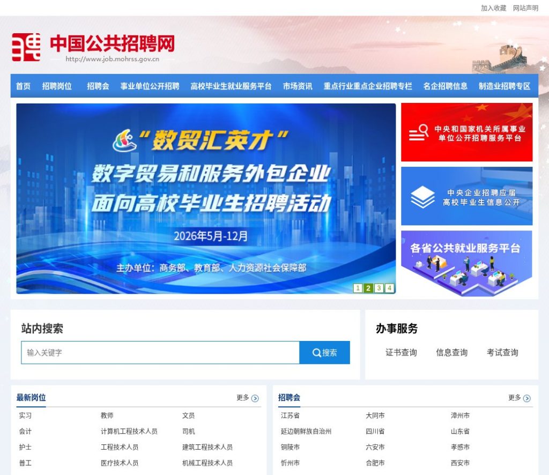Viewport: 549px width, 475px height.
Task: Click the magnifier icon in the 搜索 button
Action: click(316, 353)
